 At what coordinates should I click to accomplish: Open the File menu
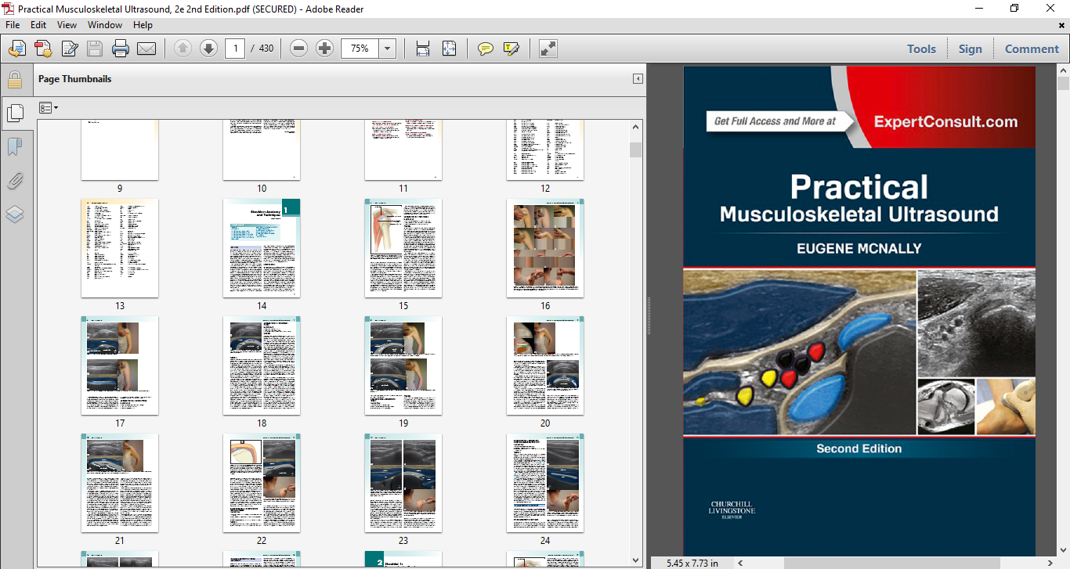coord(13,25)
